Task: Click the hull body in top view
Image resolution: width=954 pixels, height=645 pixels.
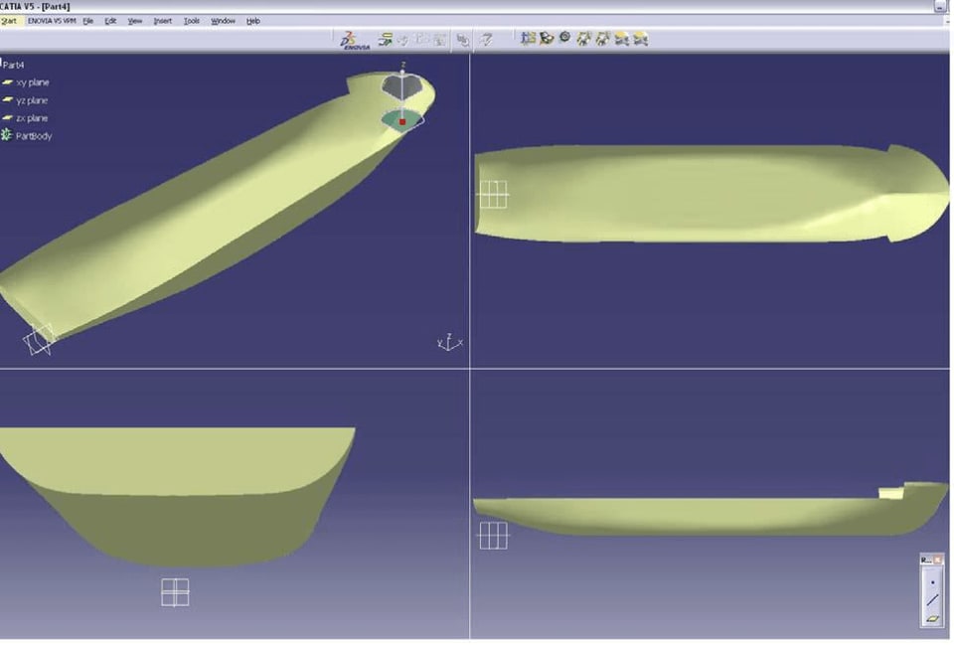Action: coord(712,194)
